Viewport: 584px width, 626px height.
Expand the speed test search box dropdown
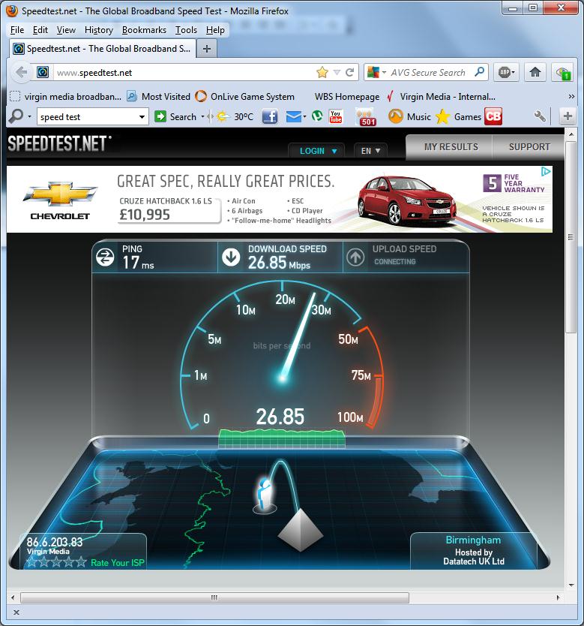[142, 117]
